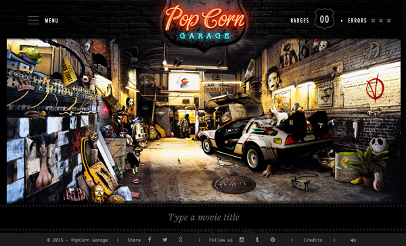Screen dimensions: 406x246
Task: Open the BADGES counter shield
Action: 324,19
